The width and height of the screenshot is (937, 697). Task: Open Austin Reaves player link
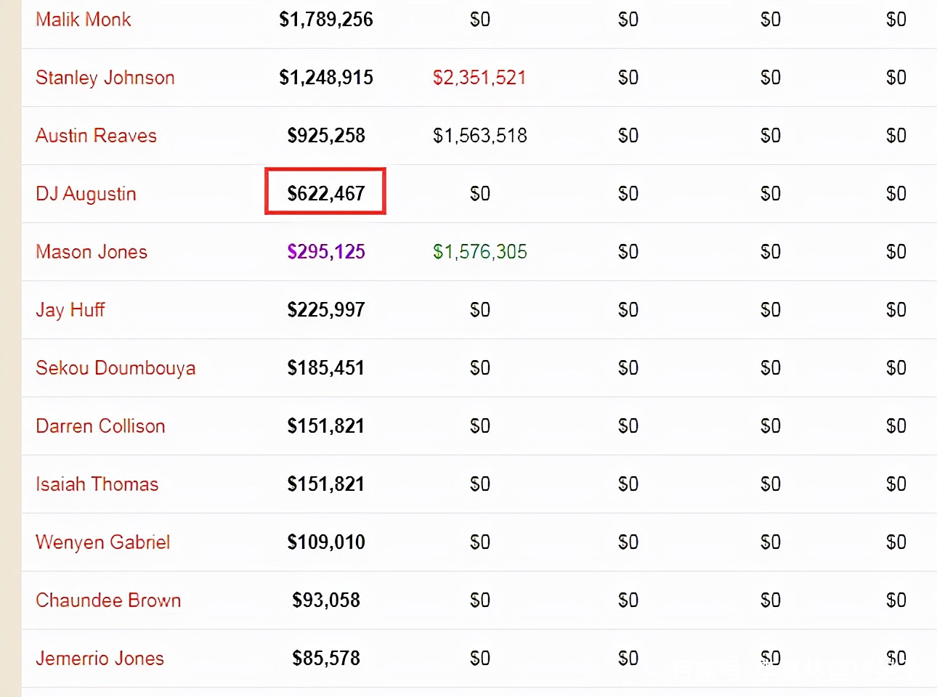coord(96,136)
